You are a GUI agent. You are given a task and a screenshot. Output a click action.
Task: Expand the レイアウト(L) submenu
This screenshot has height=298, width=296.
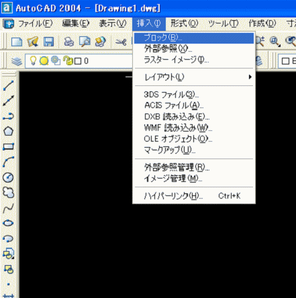tap(194, 77)
